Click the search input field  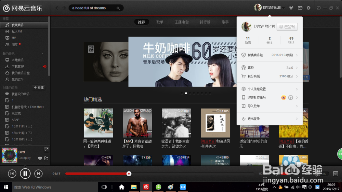click(x=93, y=8)
